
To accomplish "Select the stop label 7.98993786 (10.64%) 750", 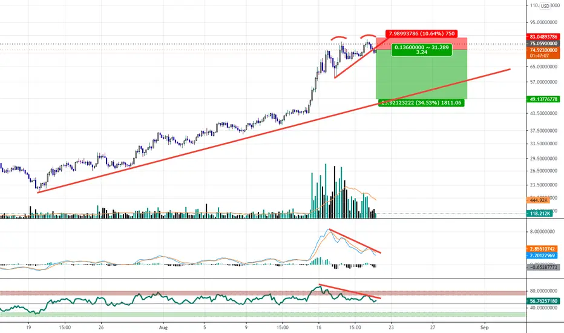I will tap(422, 33).
